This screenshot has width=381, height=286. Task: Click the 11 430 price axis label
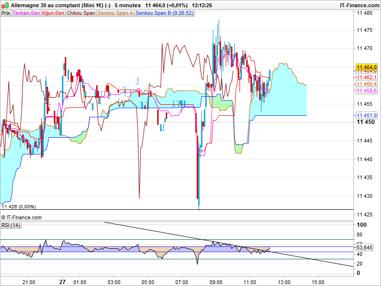pos(364,196)
